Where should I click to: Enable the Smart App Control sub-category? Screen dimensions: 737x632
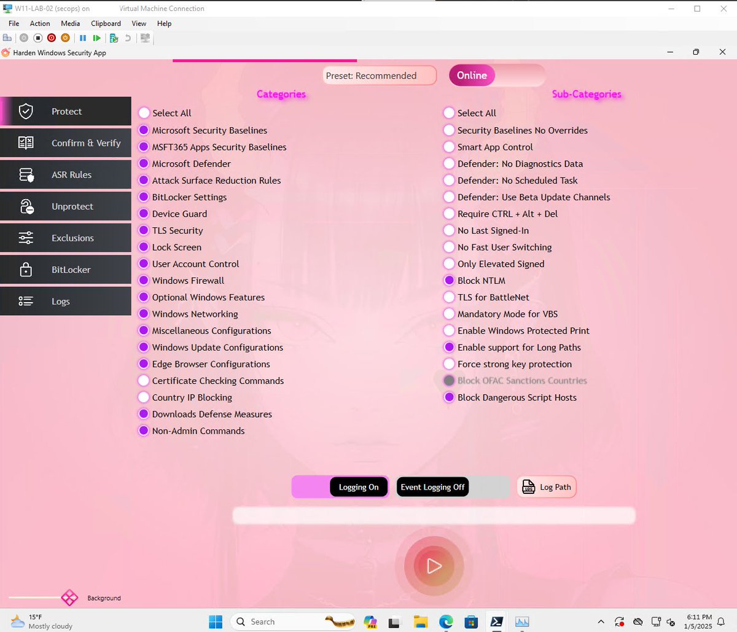point(488,147)
